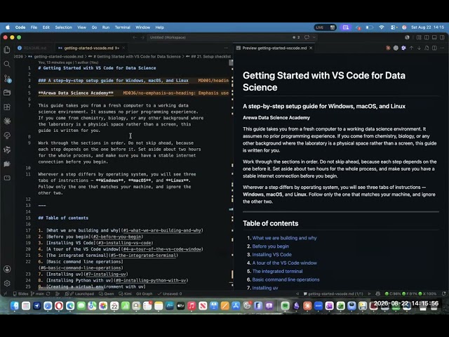Open the Music app in the Dock
The width and height of the screenshot is (449, 337).
pyautogui.click(x=192, y=306)
